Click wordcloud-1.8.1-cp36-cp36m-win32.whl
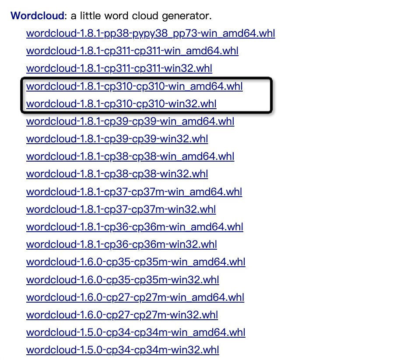393x360 pixels. coord(122,245)
